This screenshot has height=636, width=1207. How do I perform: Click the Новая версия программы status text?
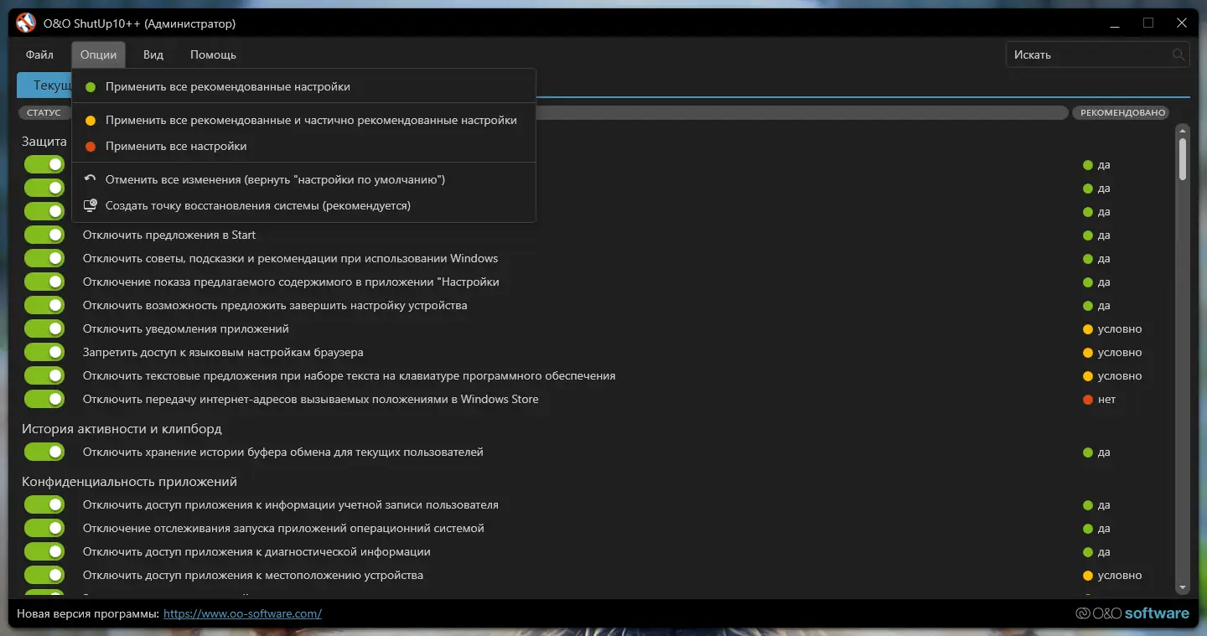pyautogui.click(x=88, y=613)
